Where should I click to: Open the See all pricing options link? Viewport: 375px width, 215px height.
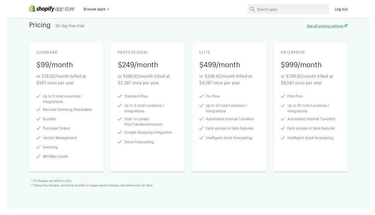coord(325,26)
